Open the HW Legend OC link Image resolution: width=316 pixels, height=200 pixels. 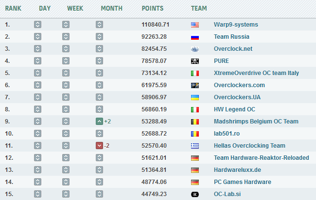(234, 109)
